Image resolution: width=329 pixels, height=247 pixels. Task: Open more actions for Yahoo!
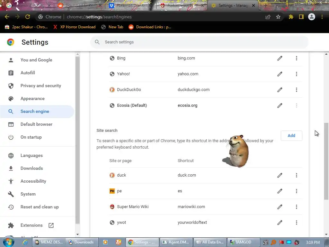(x=297, y=74)
